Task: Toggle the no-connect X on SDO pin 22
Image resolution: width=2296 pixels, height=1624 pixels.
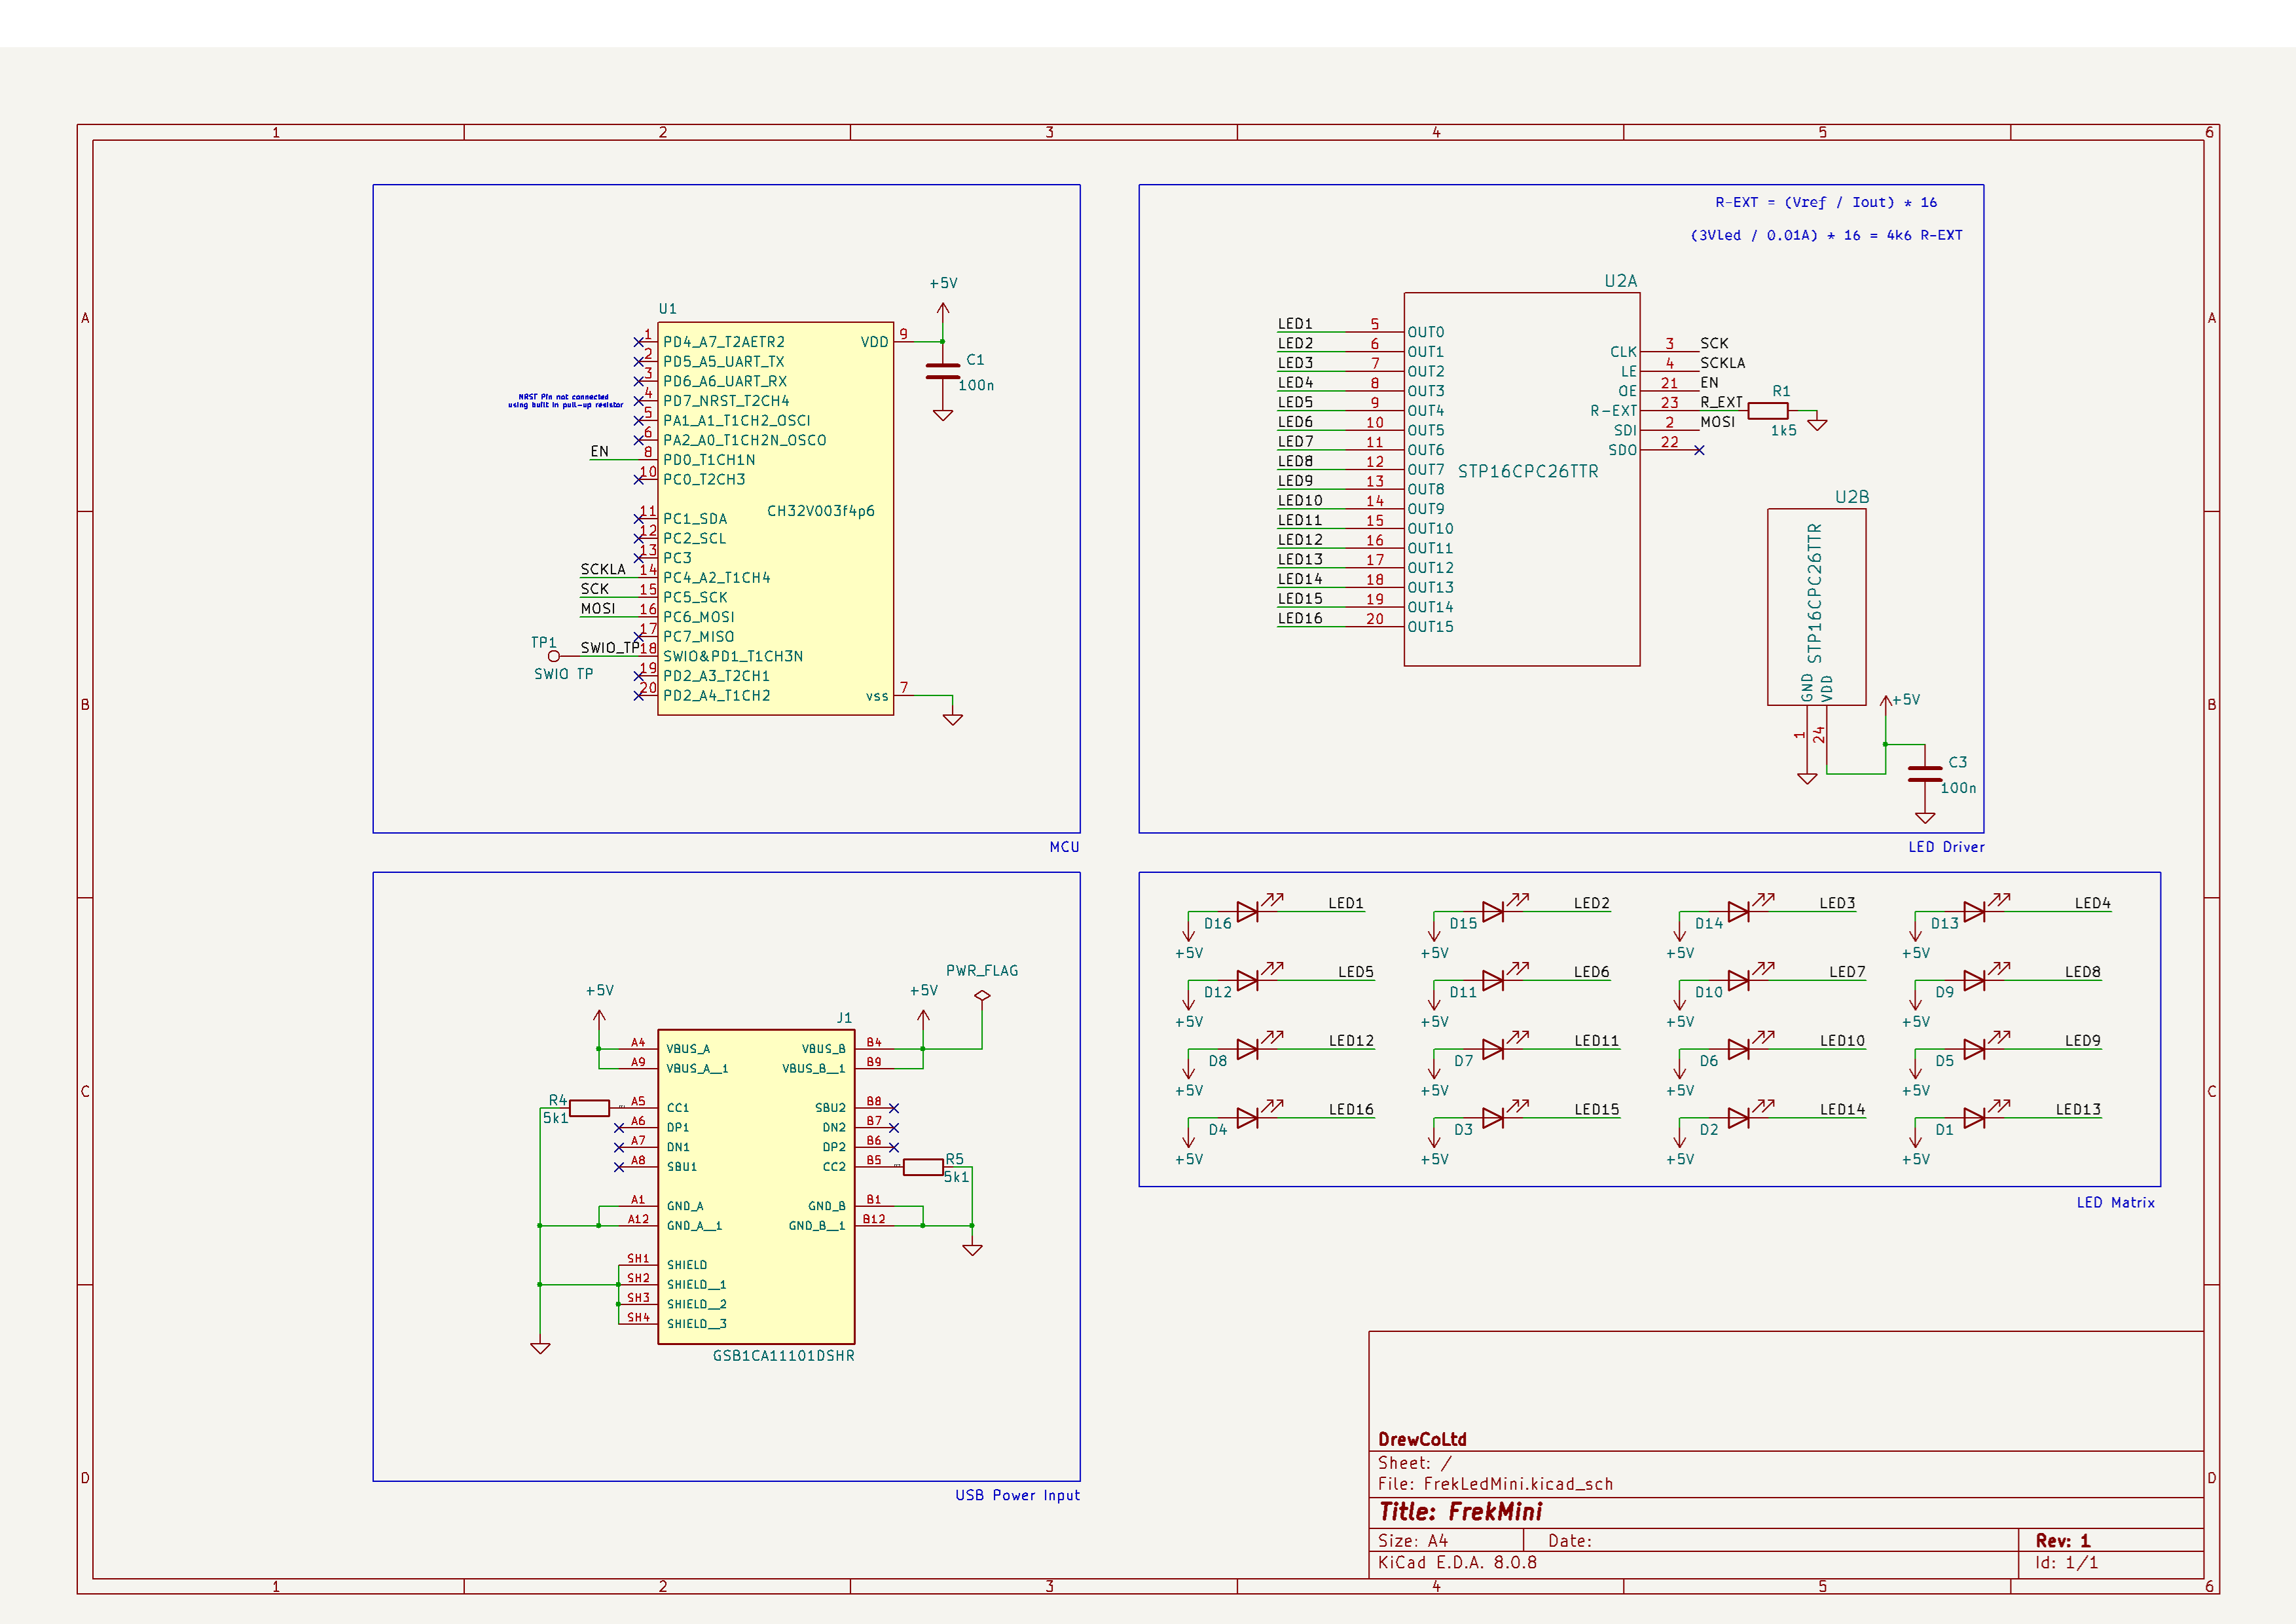Action: (x=1699, y=450)
